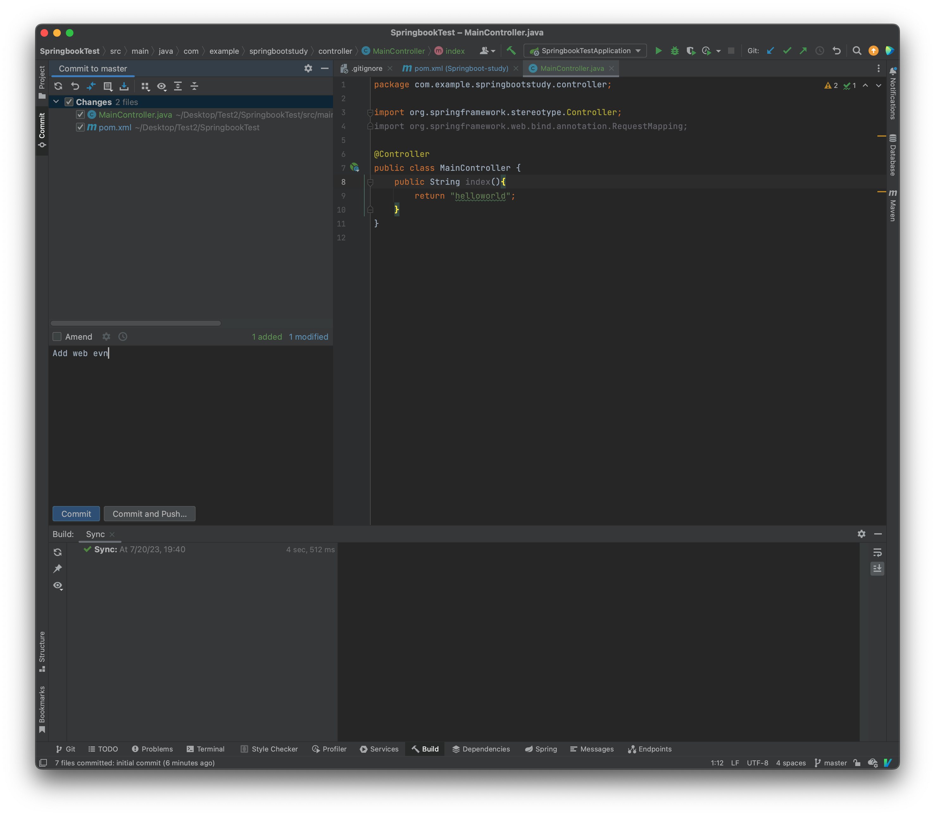Open Search Everywhere magnifier icon
The width and height of the screenshot is (935, 816).
tap(857, 51)
